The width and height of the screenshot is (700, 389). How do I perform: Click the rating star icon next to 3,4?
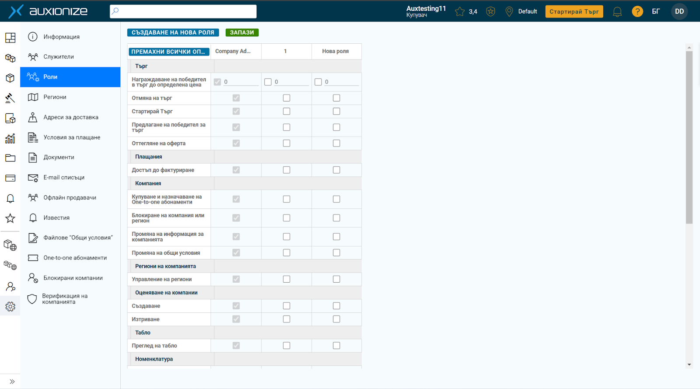[460, 11]
